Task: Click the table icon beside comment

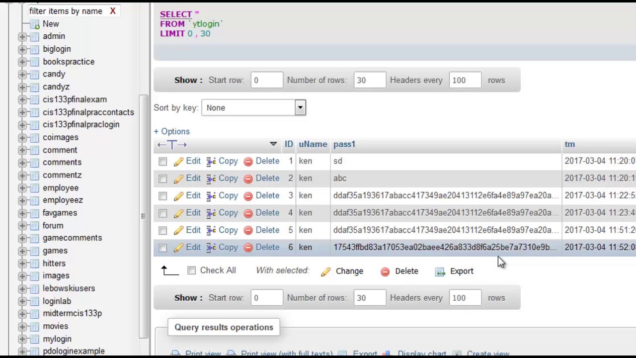Action: 34,150
